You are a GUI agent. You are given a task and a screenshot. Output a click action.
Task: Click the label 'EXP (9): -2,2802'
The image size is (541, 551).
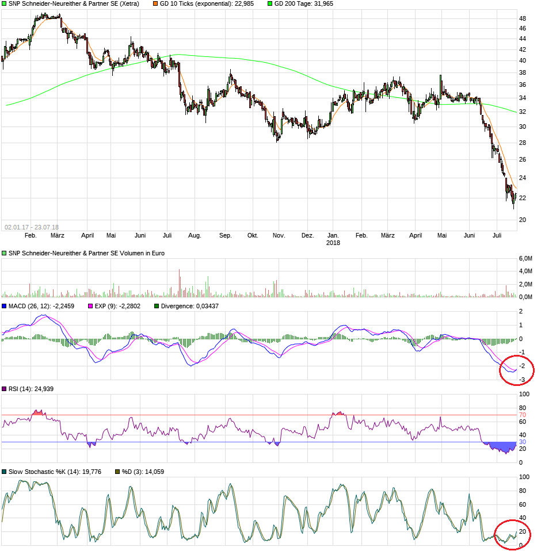tap(117, 306)
